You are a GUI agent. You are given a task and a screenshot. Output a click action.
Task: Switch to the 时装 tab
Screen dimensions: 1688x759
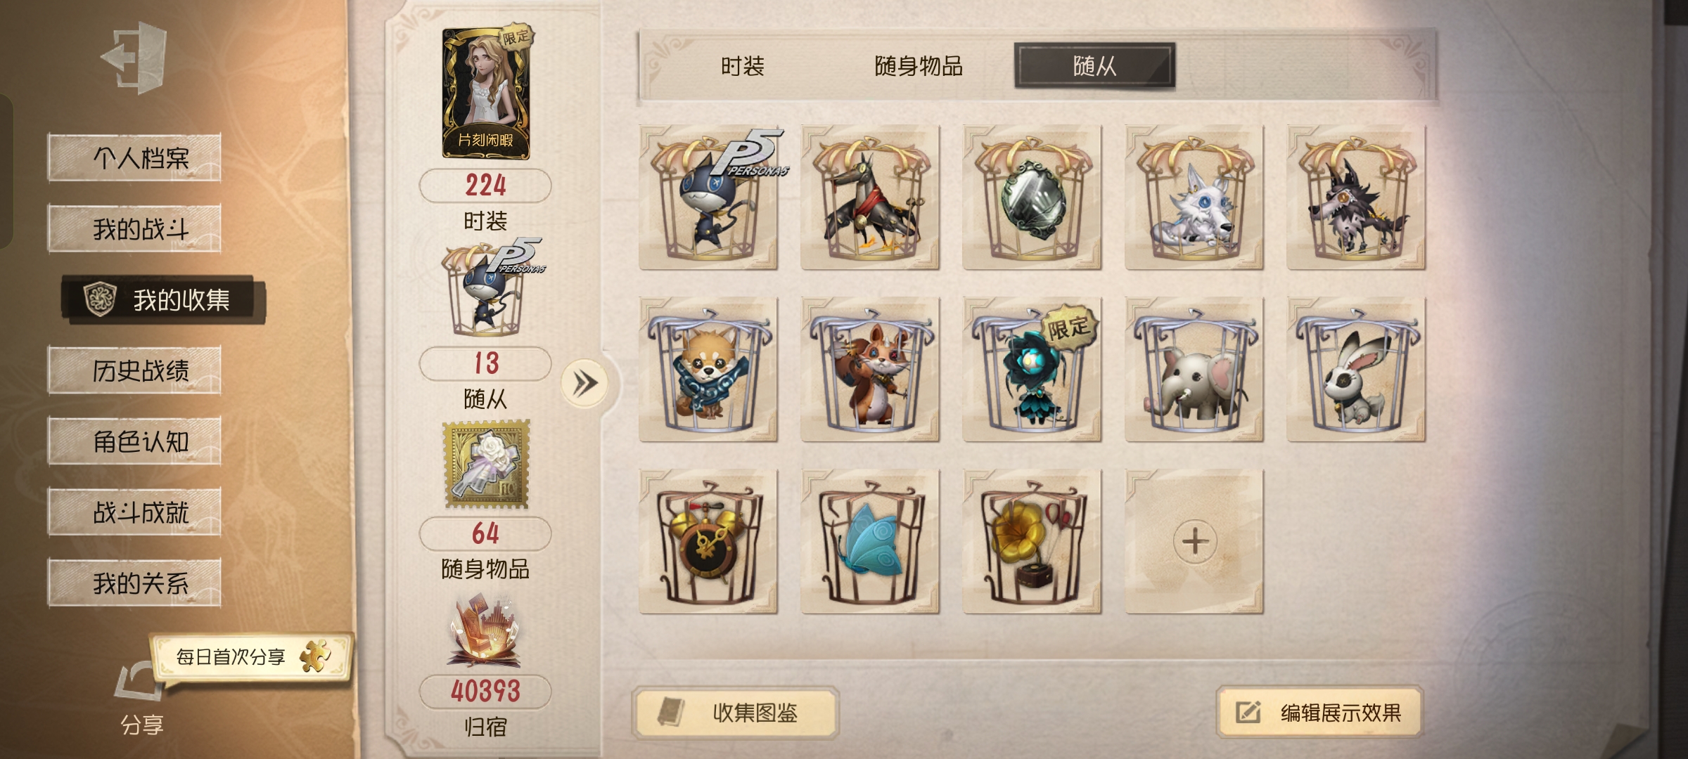click(x=742, y=66)
